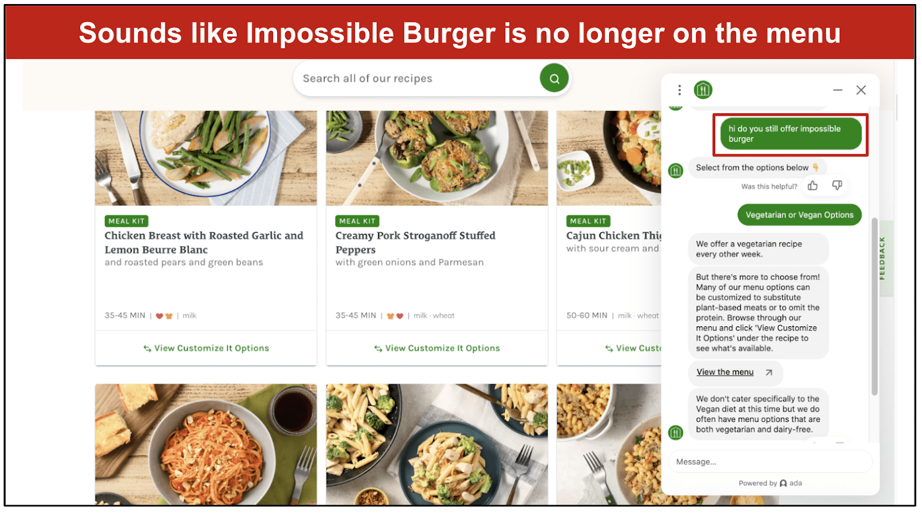Image resolution: width=922 pixels, height=515 pixels.
Task: Open the 'View the menu' link
Action: (x=724, y=372)
